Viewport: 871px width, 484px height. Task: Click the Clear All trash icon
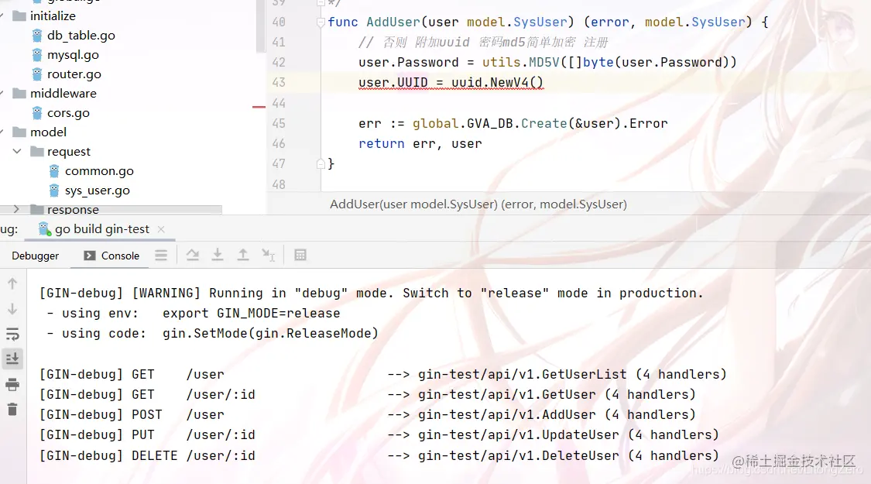(12, 410)
